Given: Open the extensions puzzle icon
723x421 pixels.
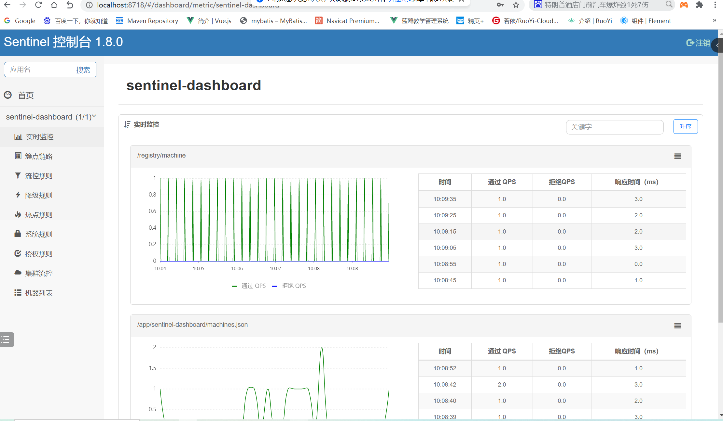Looking at the screenshot, I should [699, 5].
